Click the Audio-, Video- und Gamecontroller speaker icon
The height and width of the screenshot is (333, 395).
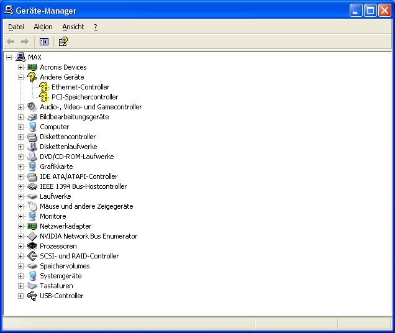[32, 107]
